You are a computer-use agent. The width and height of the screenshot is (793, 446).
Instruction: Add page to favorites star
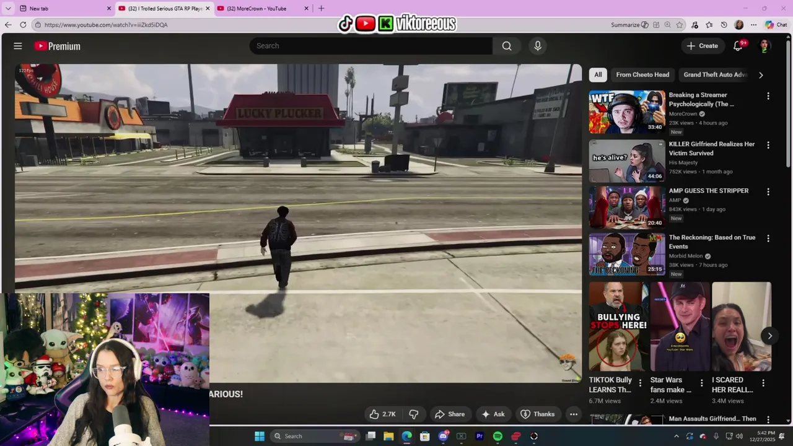[680, 25]
